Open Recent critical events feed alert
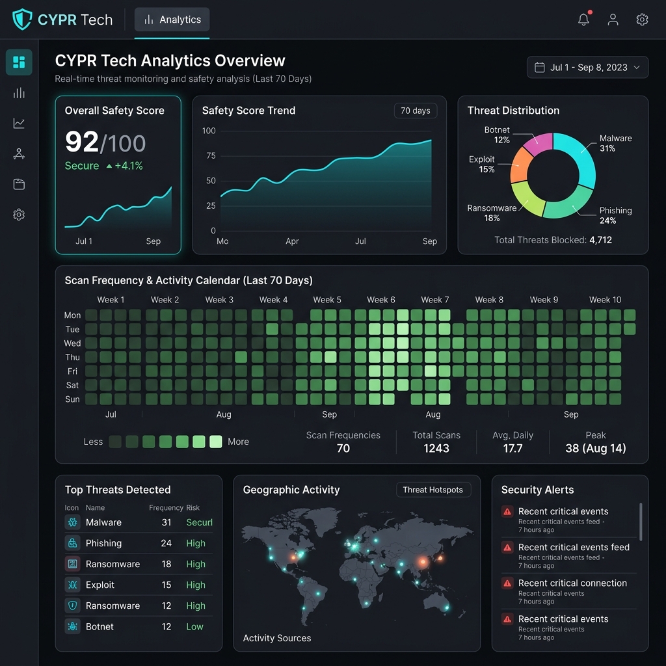This screenshot has height=666, width=666. [x=568, y=556]
